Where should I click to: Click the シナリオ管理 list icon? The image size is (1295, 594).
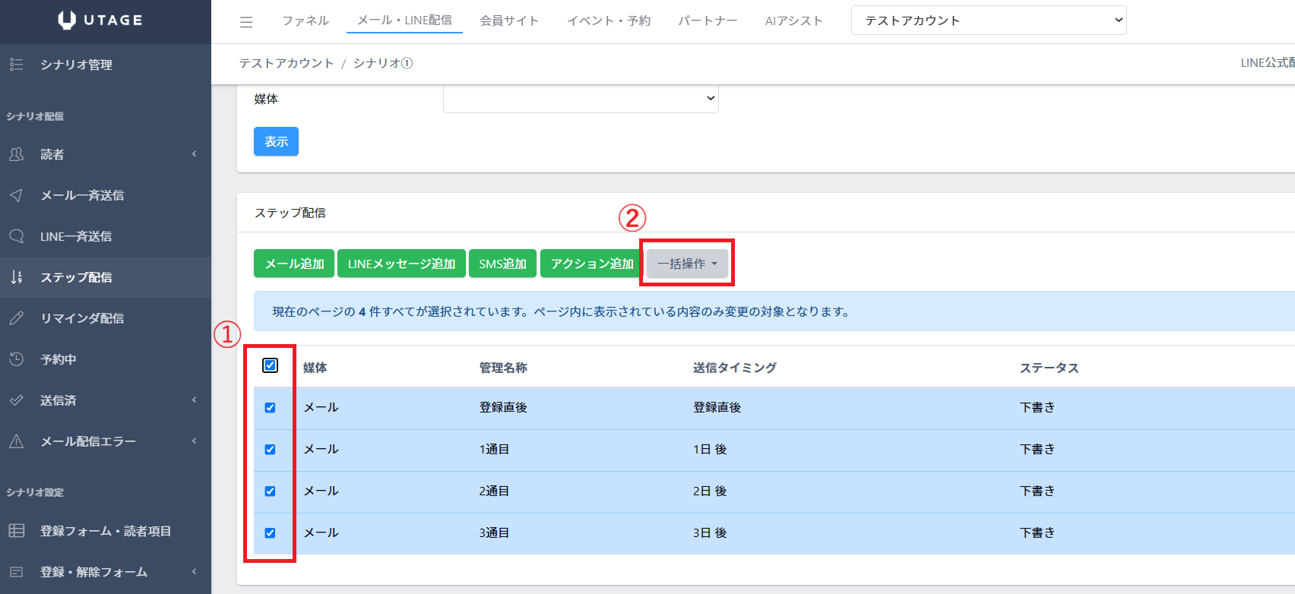pos(17,65)
